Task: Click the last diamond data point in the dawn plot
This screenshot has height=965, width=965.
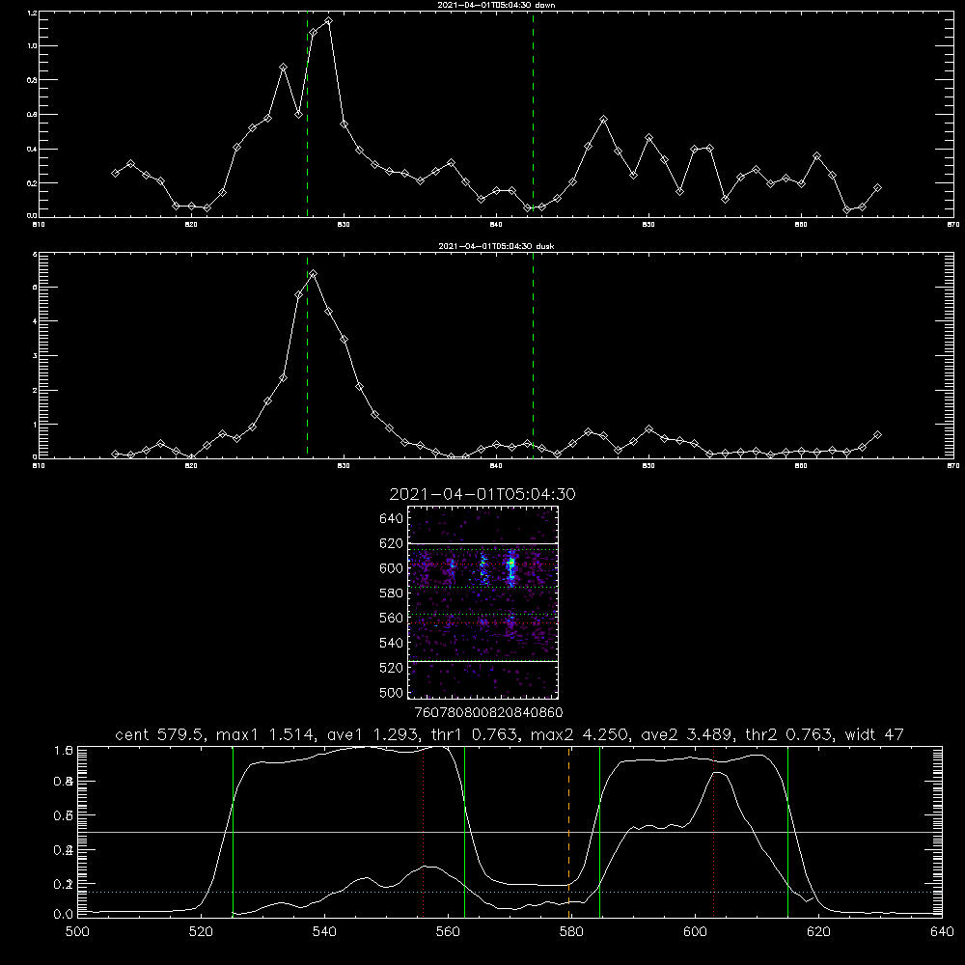Action: coord(877,188)
